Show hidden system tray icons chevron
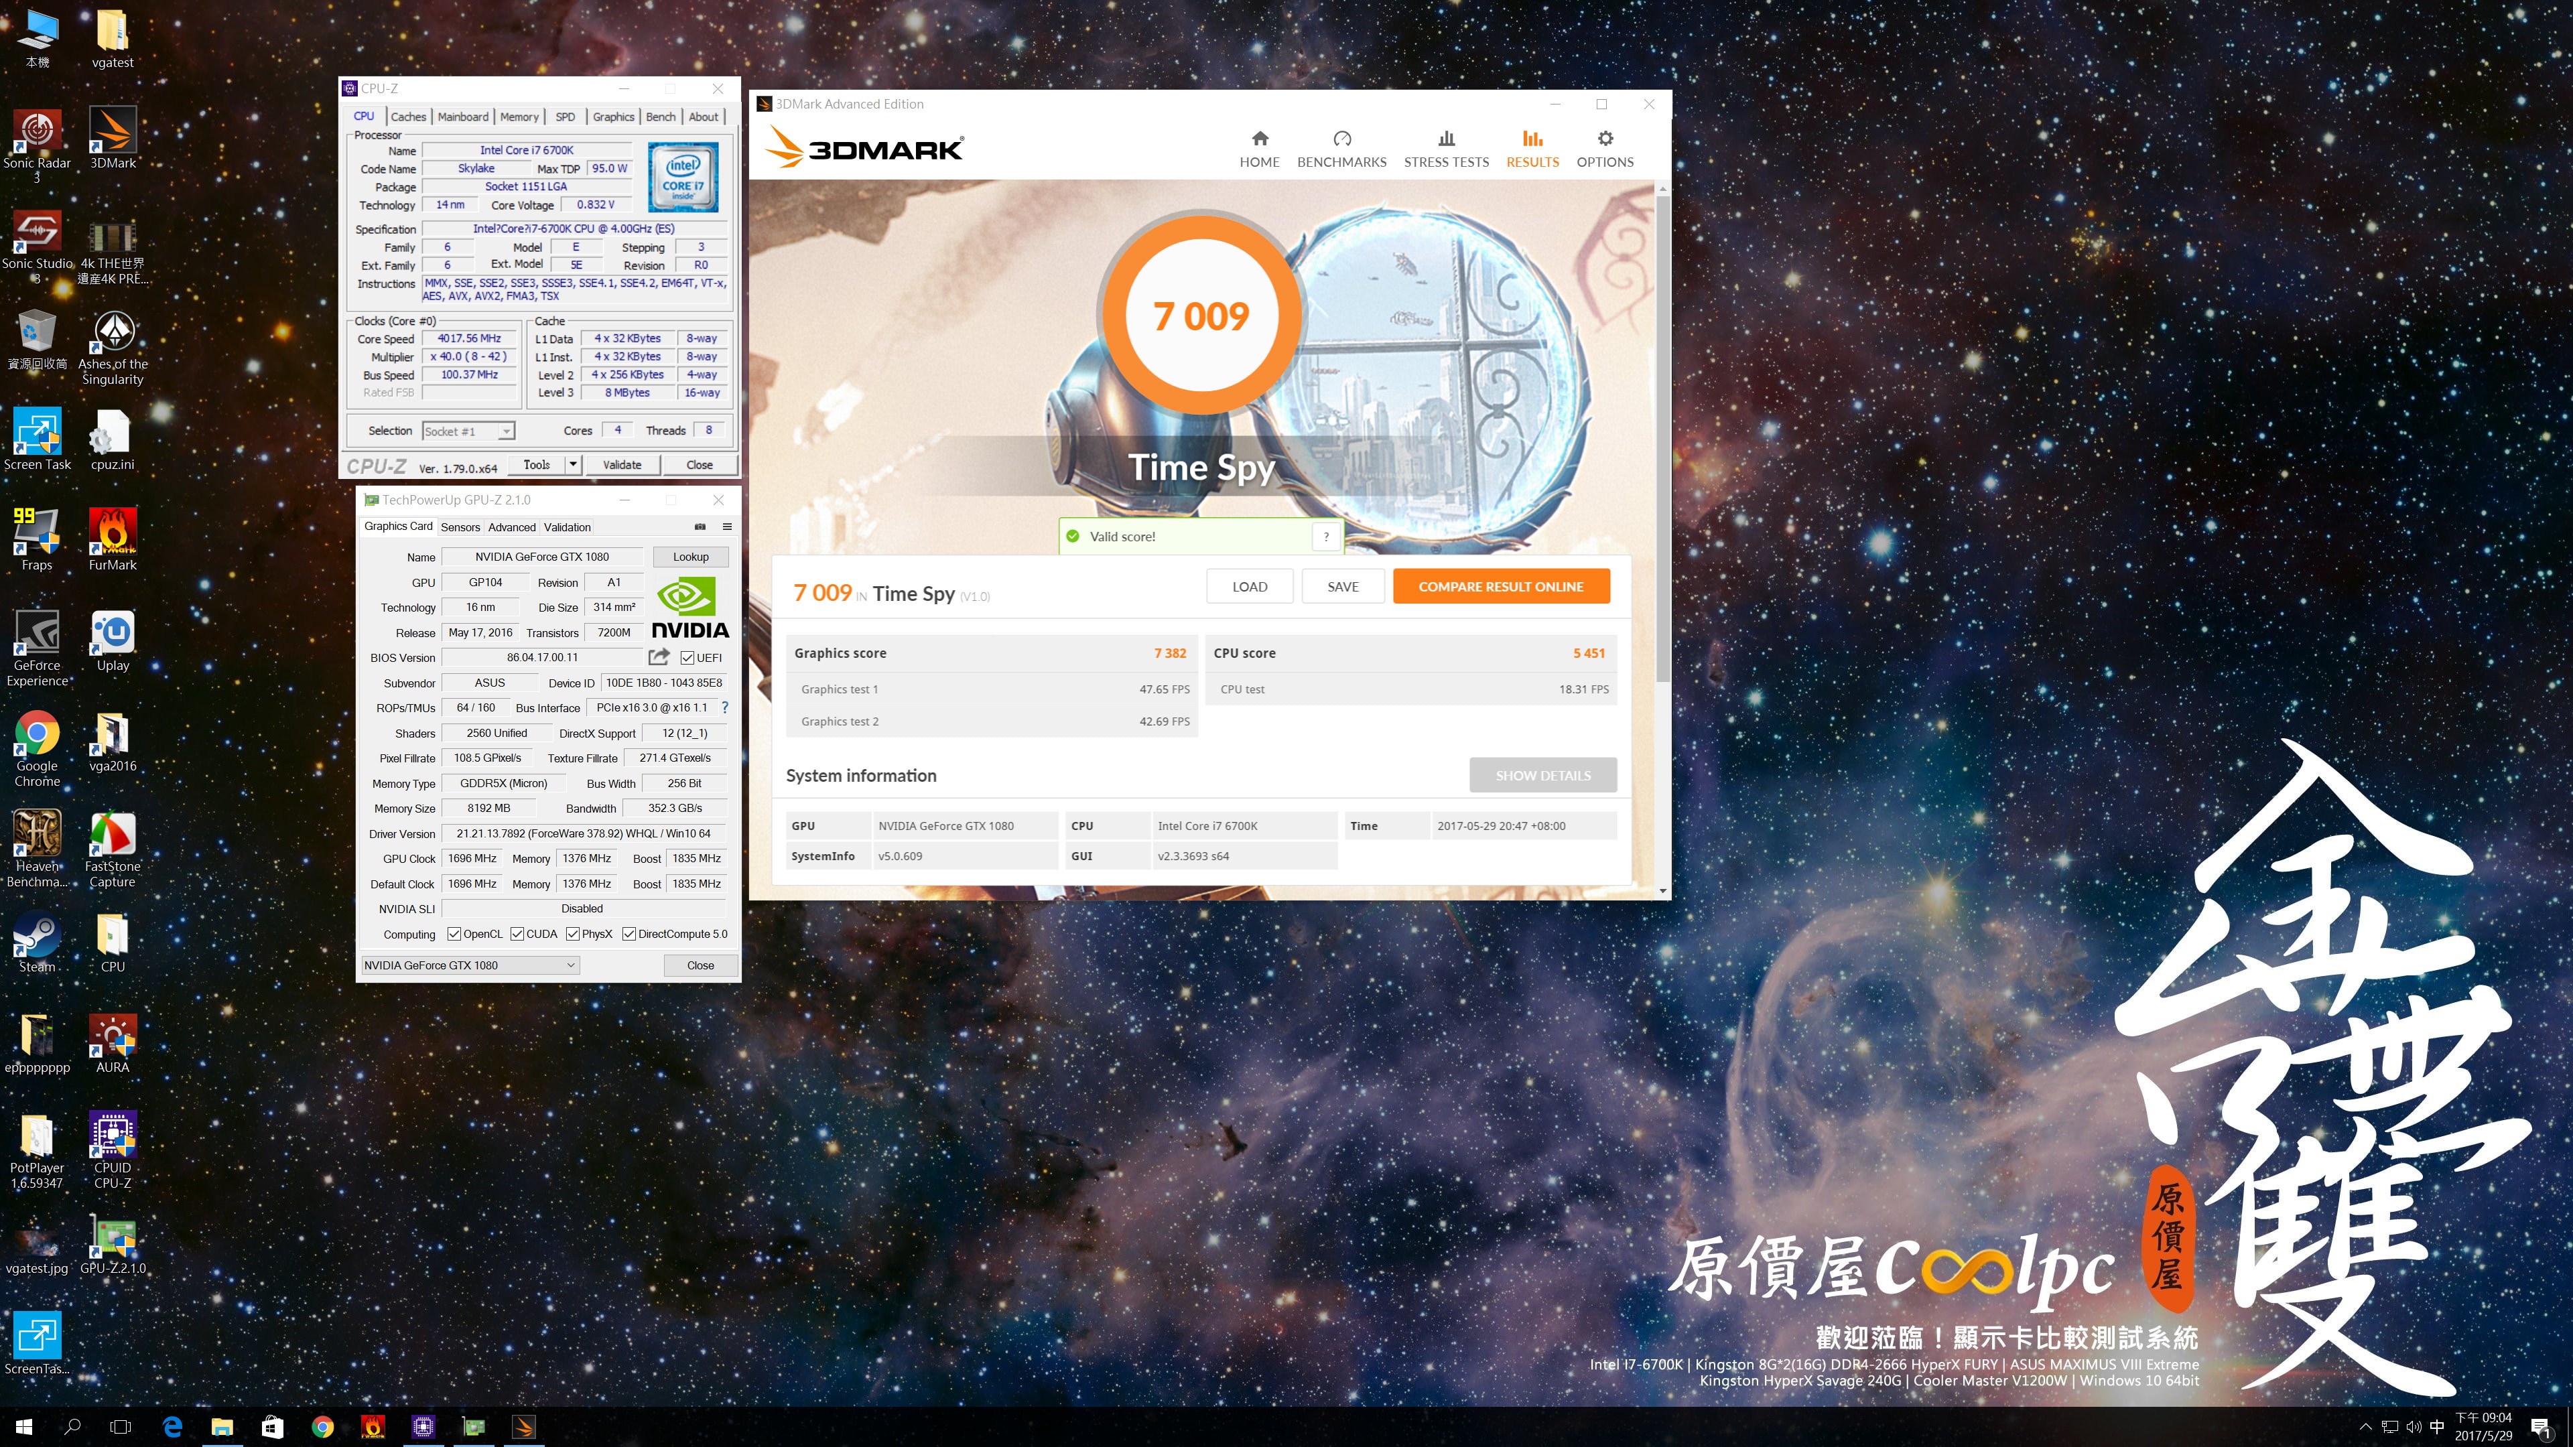 [2365, 1427]
